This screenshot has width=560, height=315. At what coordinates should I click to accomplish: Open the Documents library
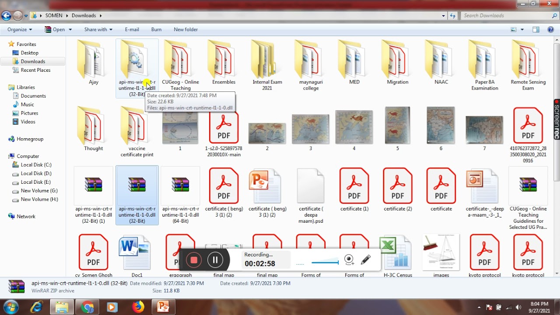pyautogui.click(x=33, y=96)
